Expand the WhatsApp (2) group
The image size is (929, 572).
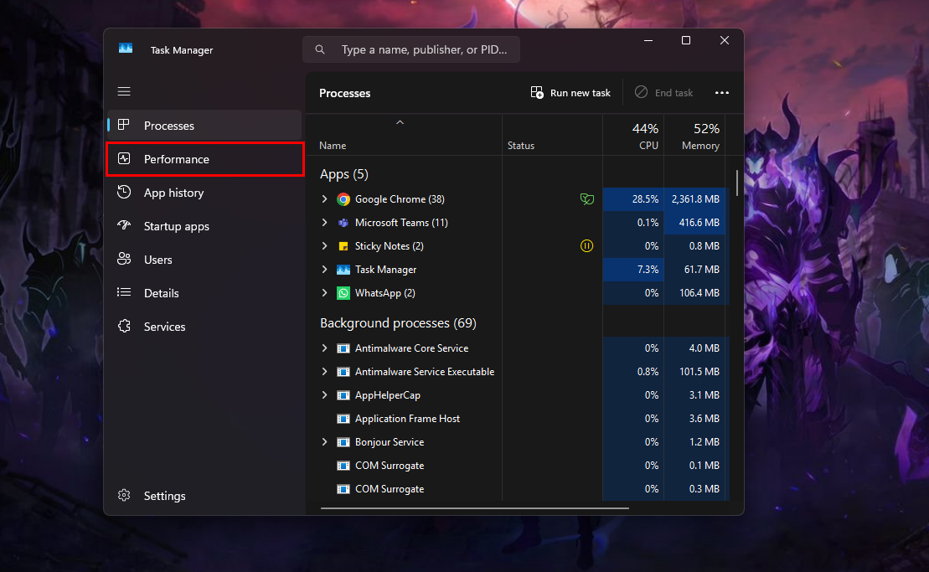[324, 292]
